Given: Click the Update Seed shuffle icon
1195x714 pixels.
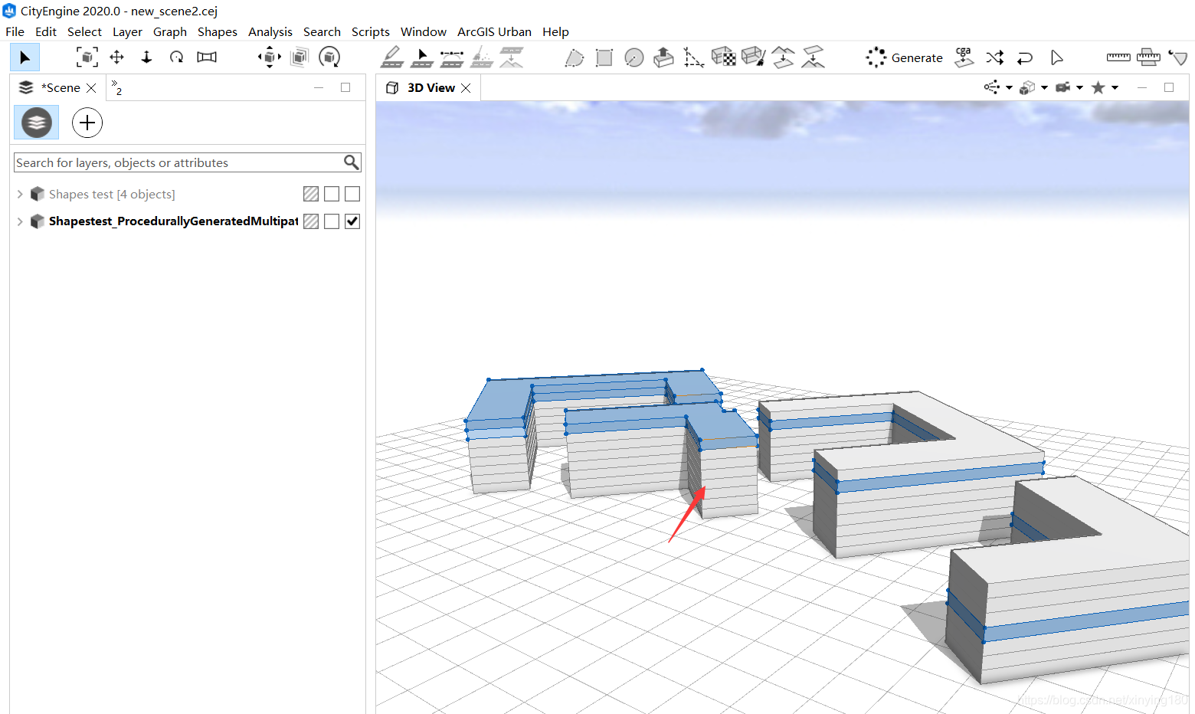Looking at the screenshot, I should (994, 57).
